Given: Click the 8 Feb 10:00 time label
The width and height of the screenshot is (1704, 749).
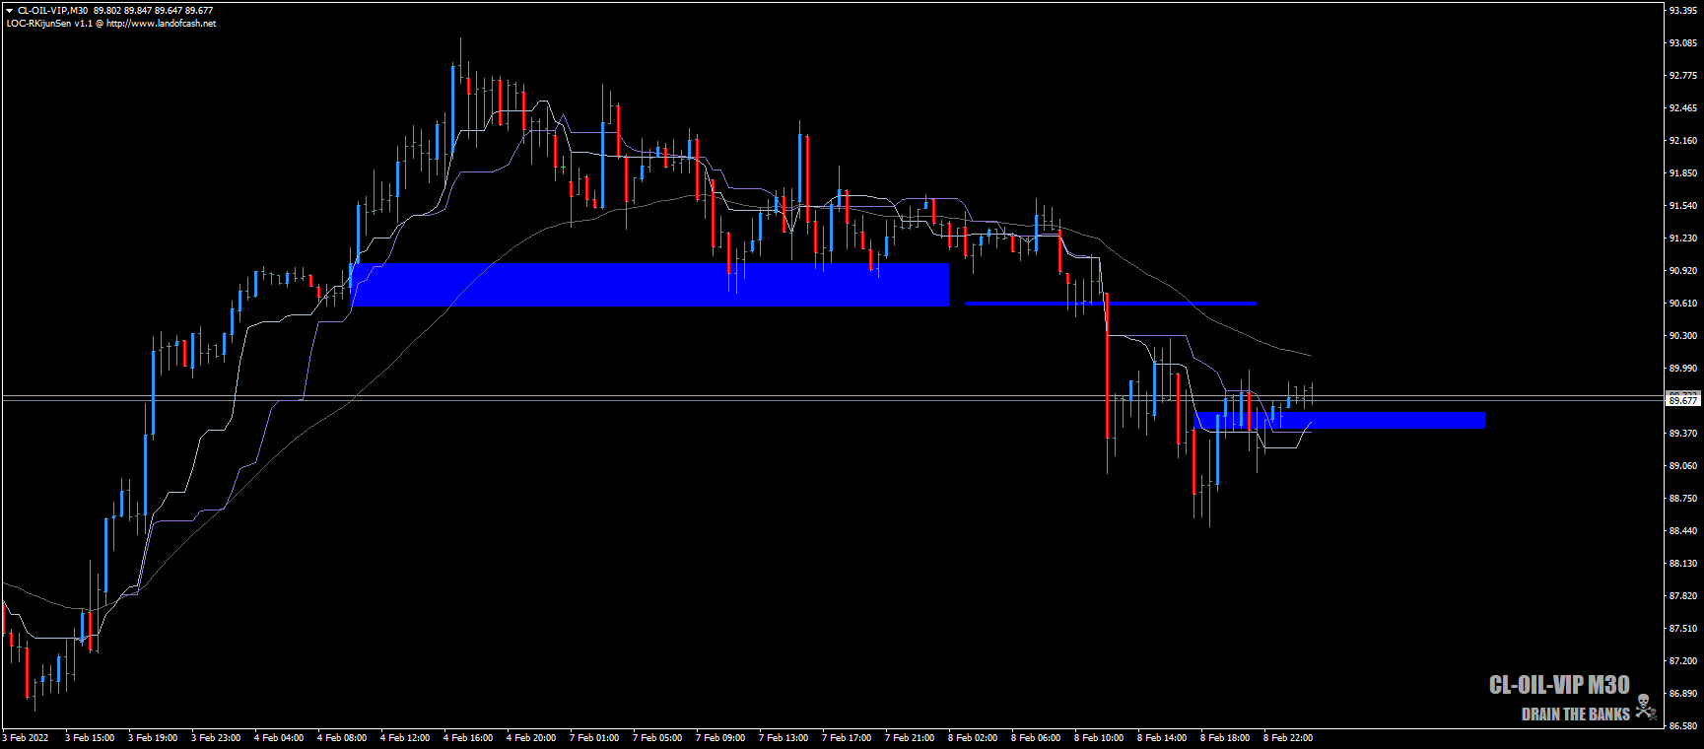Looking at the screenshot, I should click(1099, 738).
